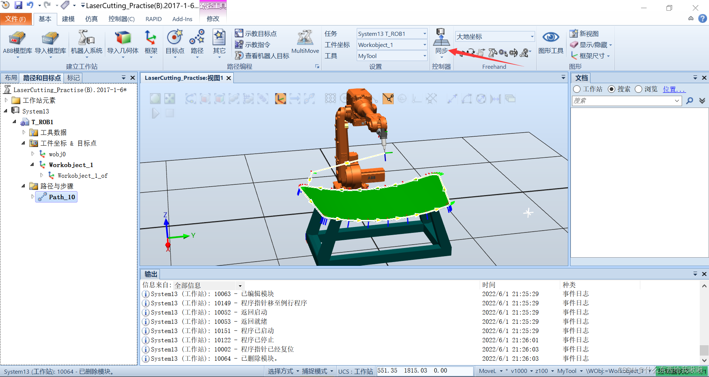Expand the 显示/隐藏 dropdown
This screenshot has height=377, width=709.
pyautogui.click(x=610, y=45)
